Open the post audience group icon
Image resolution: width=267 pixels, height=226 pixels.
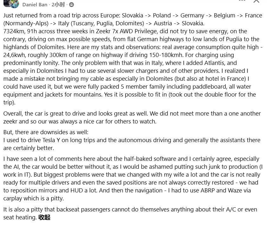click(72, 5)
